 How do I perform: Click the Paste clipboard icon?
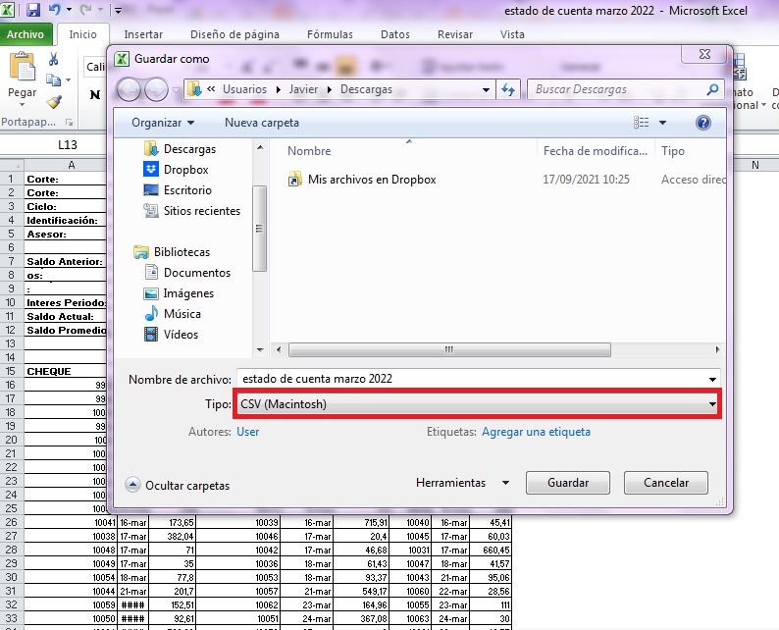pyautogui.click(x=22, y=75)
